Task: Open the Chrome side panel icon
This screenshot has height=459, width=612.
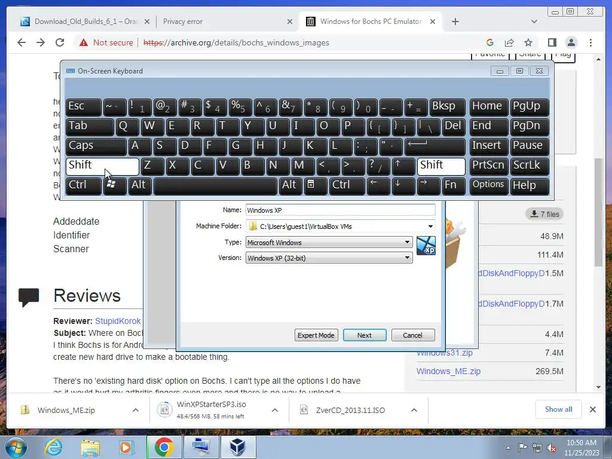Action: (552, 42)
